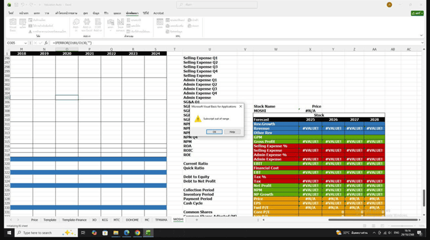
Task: Click the insert function fx icon
Action: tap(46, 43)
